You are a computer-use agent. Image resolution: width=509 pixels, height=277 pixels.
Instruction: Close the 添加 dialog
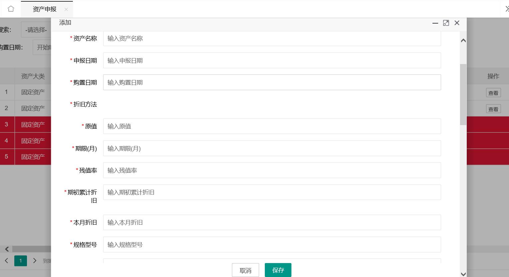(457, 23)
